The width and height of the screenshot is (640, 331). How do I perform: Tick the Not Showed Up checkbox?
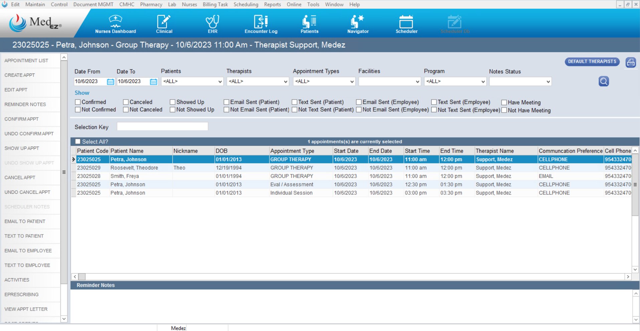pyautogui.click(x=173, y=110)
